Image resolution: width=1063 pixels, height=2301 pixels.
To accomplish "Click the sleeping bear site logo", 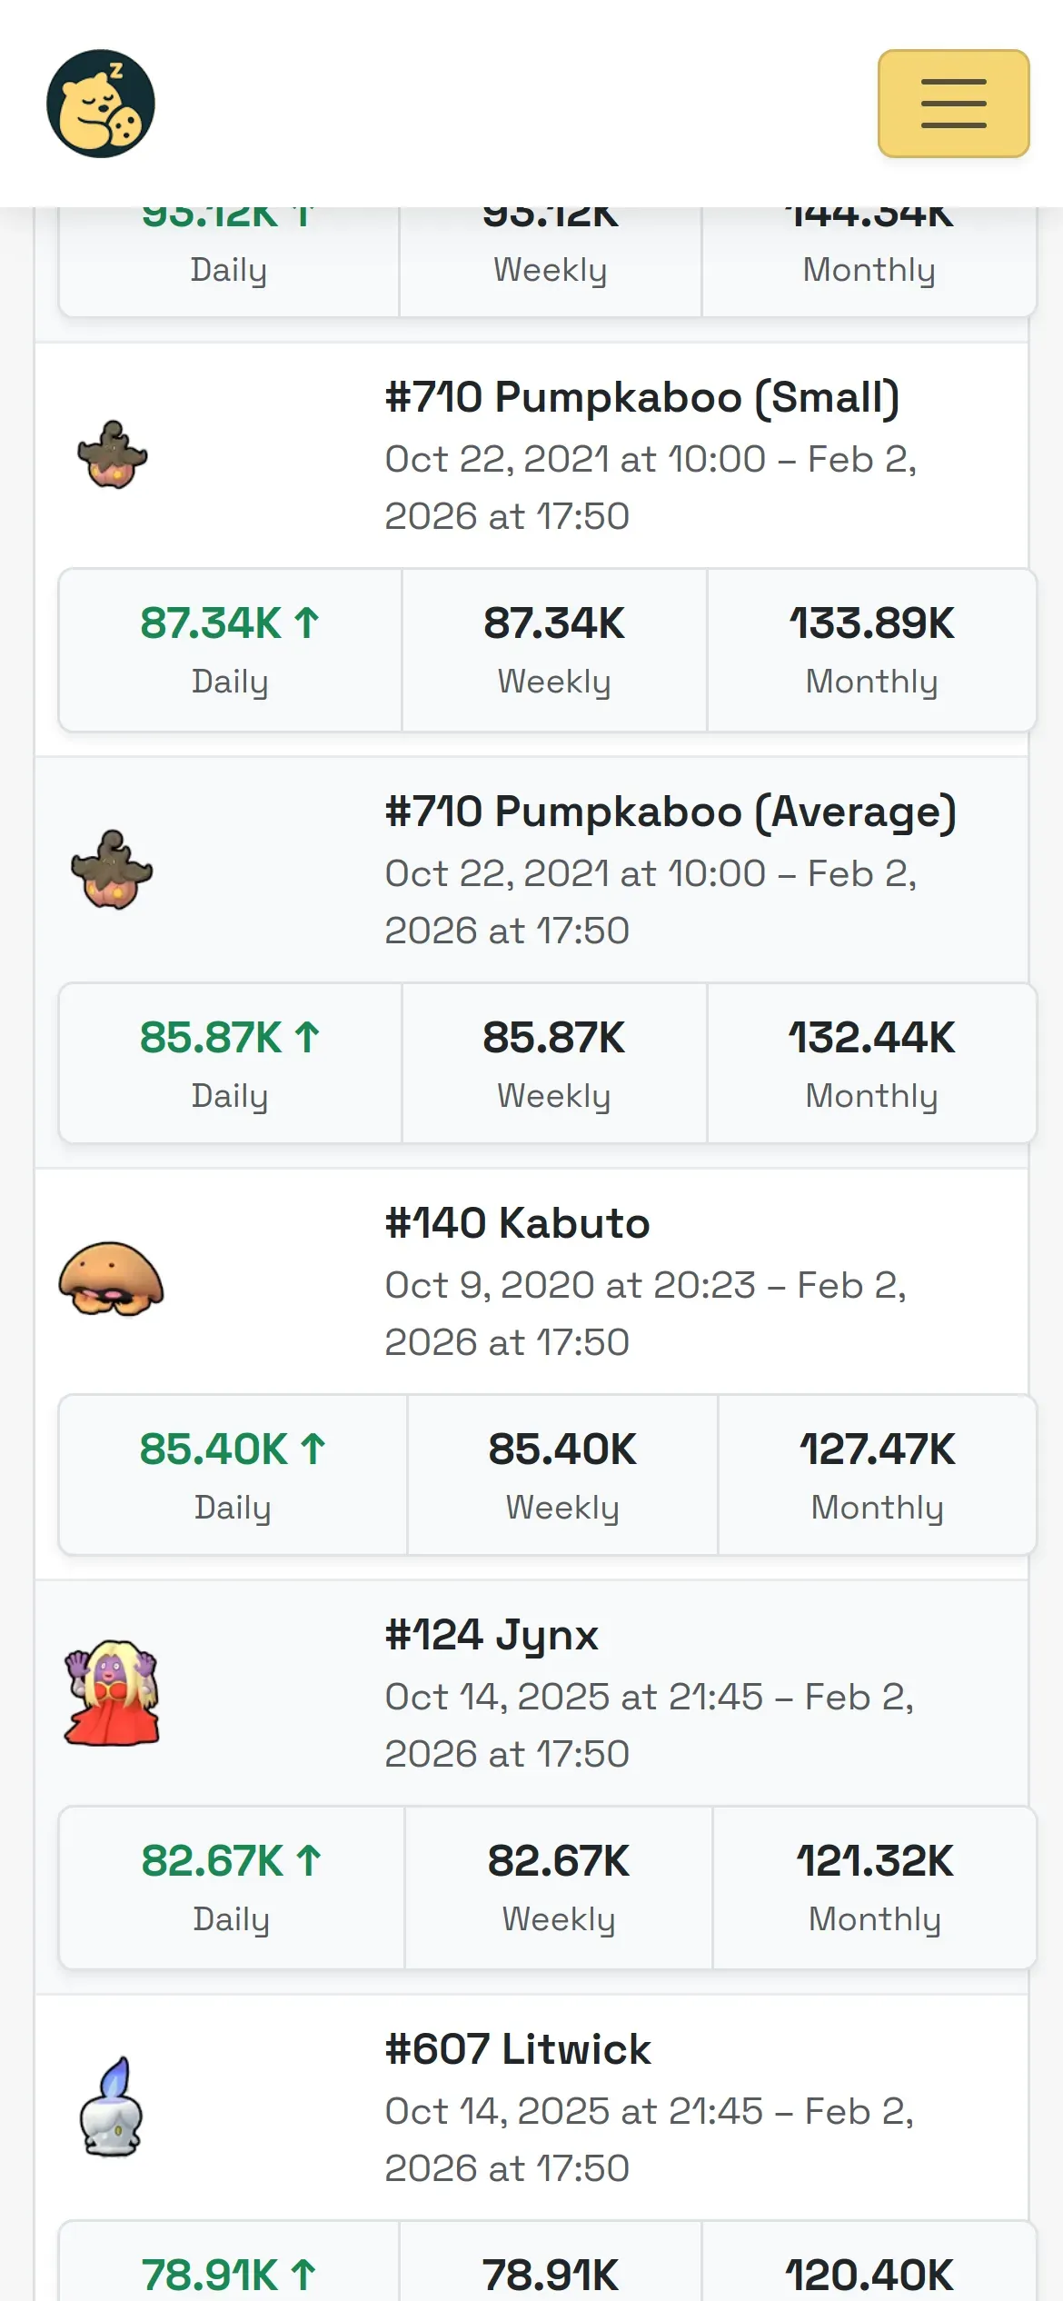I will [x=101, y=104].
